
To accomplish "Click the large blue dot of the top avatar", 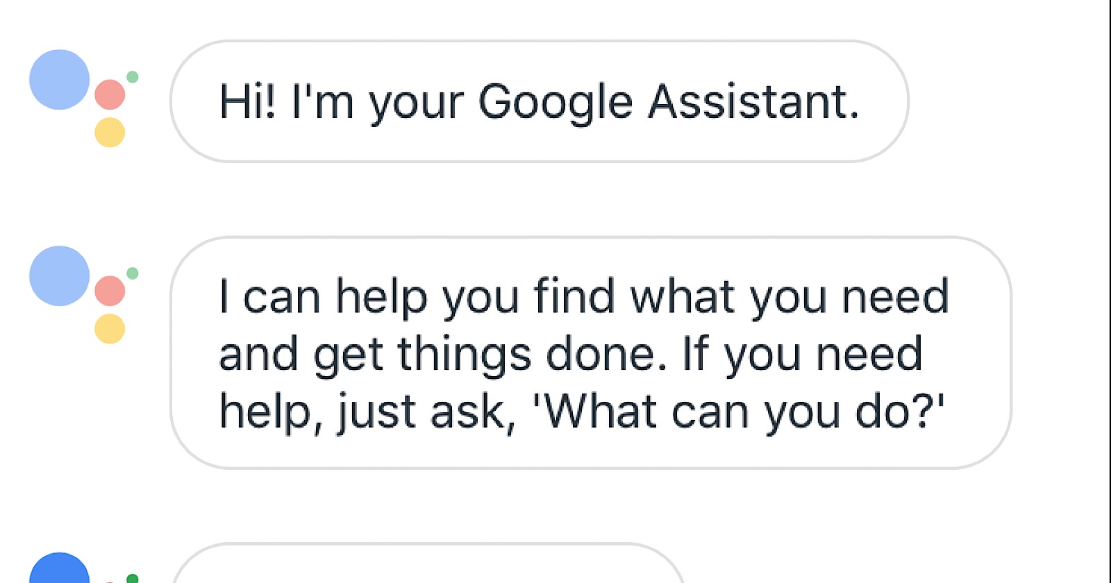I will (59, 80).
